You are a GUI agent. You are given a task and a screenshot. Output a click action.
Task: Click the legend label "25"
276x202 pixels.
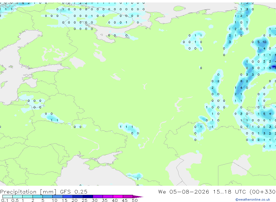[85, 200]
